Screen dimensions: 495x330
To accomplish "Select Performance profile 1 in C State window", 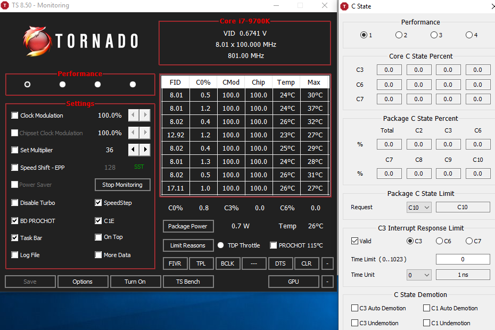I will [364, 35].
